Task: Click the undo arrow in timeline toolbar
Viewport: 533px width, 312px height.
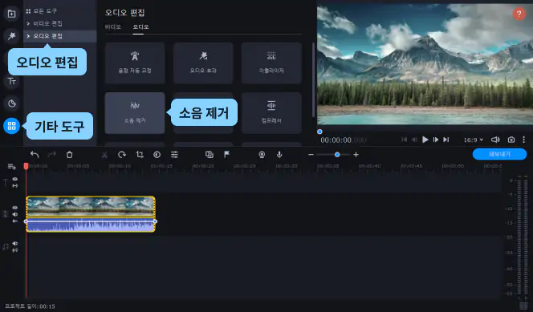Action: pos(35,155)
